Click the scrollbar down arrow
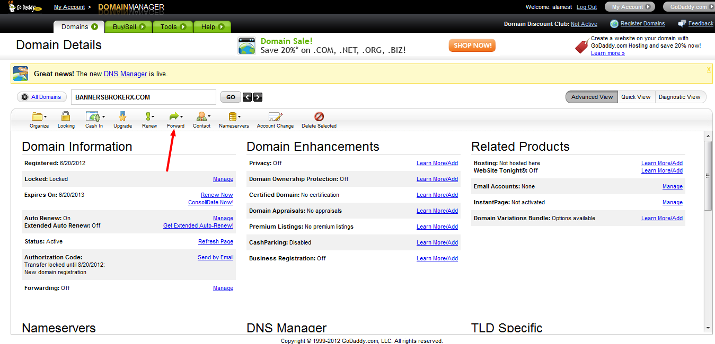The image size is (715, 344). [x=708, y=328]
